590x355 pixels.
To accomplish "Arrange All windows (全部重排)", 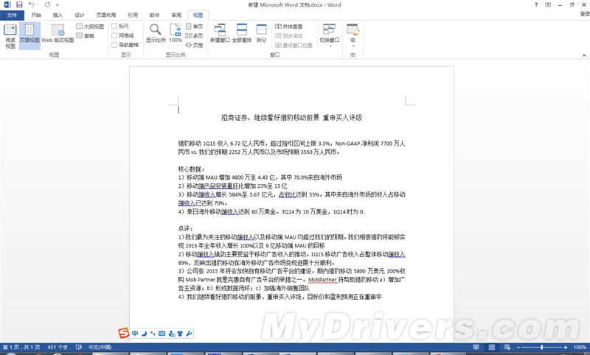I will point(242,33).
